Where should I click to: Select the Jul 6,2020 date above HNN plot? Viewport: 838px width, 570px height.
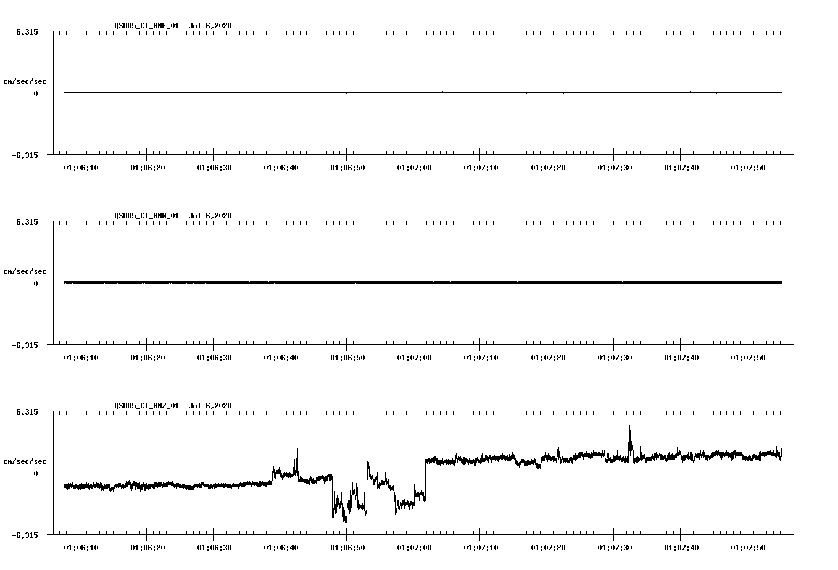point(210,215)
